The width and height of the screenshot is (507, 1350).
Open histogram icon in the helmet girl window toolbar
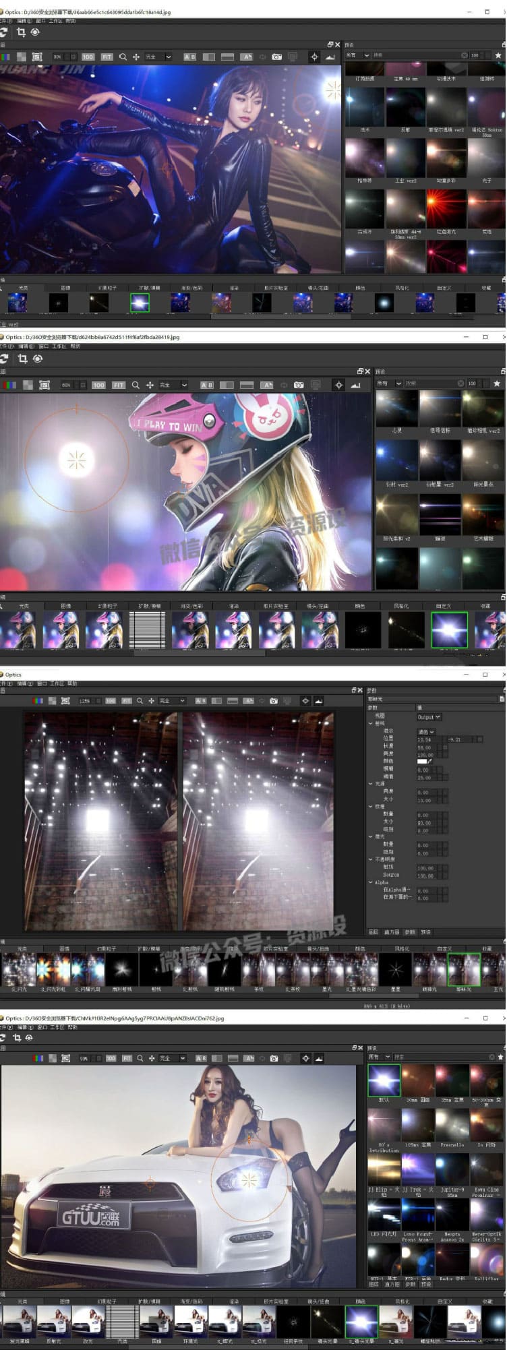(355, 385)
